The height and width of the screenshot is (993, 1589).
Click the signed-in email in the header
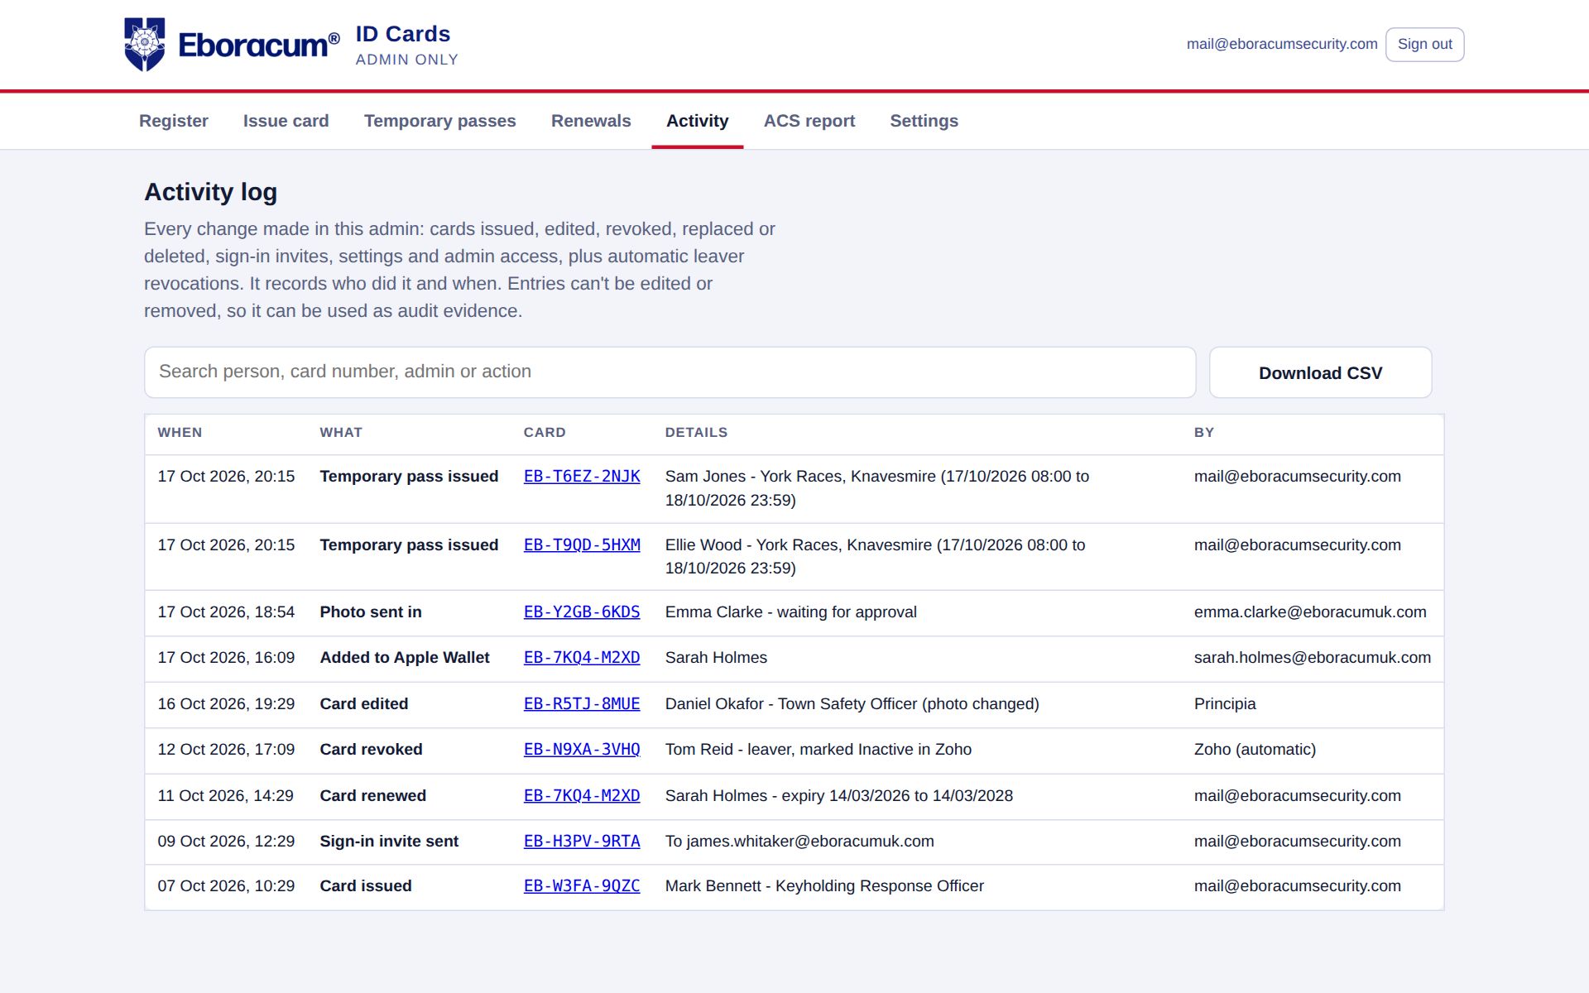[x=1282, y=44]
